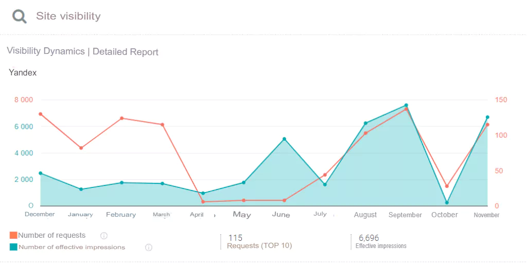Click the June axis label
The height and width of the screenshot is (266, 527).
coord(281,215)
